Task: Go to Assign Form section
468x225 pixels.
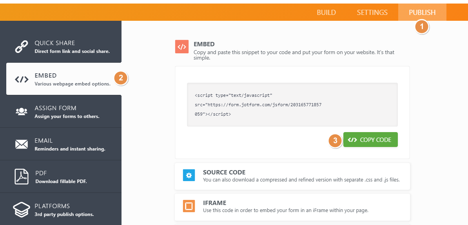Action: point(67,112)
